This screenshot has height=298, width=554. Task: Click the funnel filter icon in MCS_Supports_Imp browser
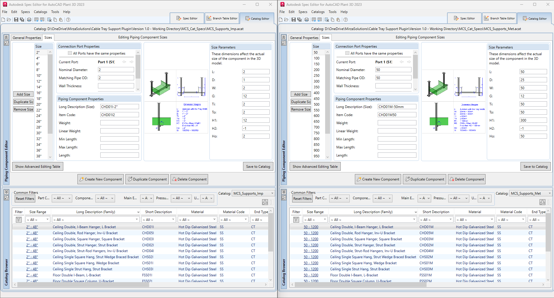pos(19,220)
